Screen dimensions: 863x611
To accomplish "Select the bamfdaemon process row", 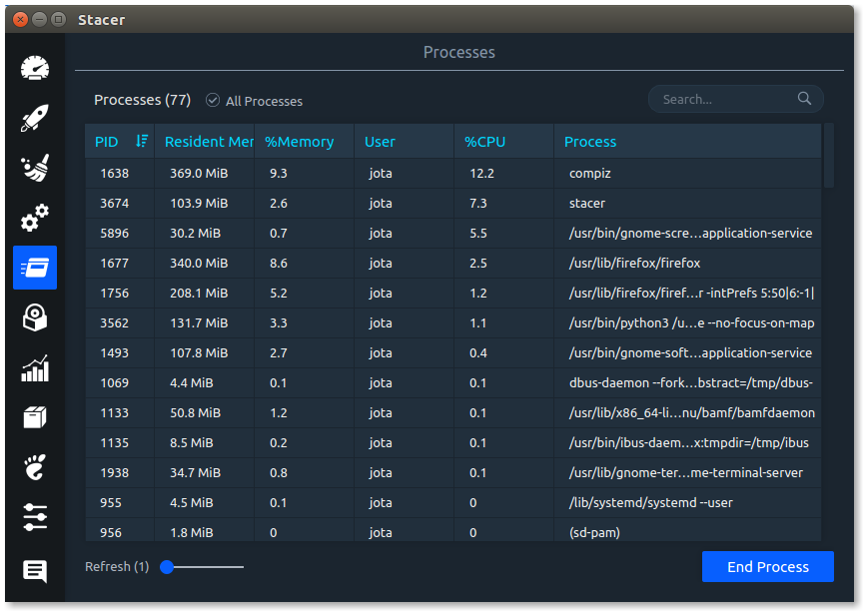I will point(452,412).
